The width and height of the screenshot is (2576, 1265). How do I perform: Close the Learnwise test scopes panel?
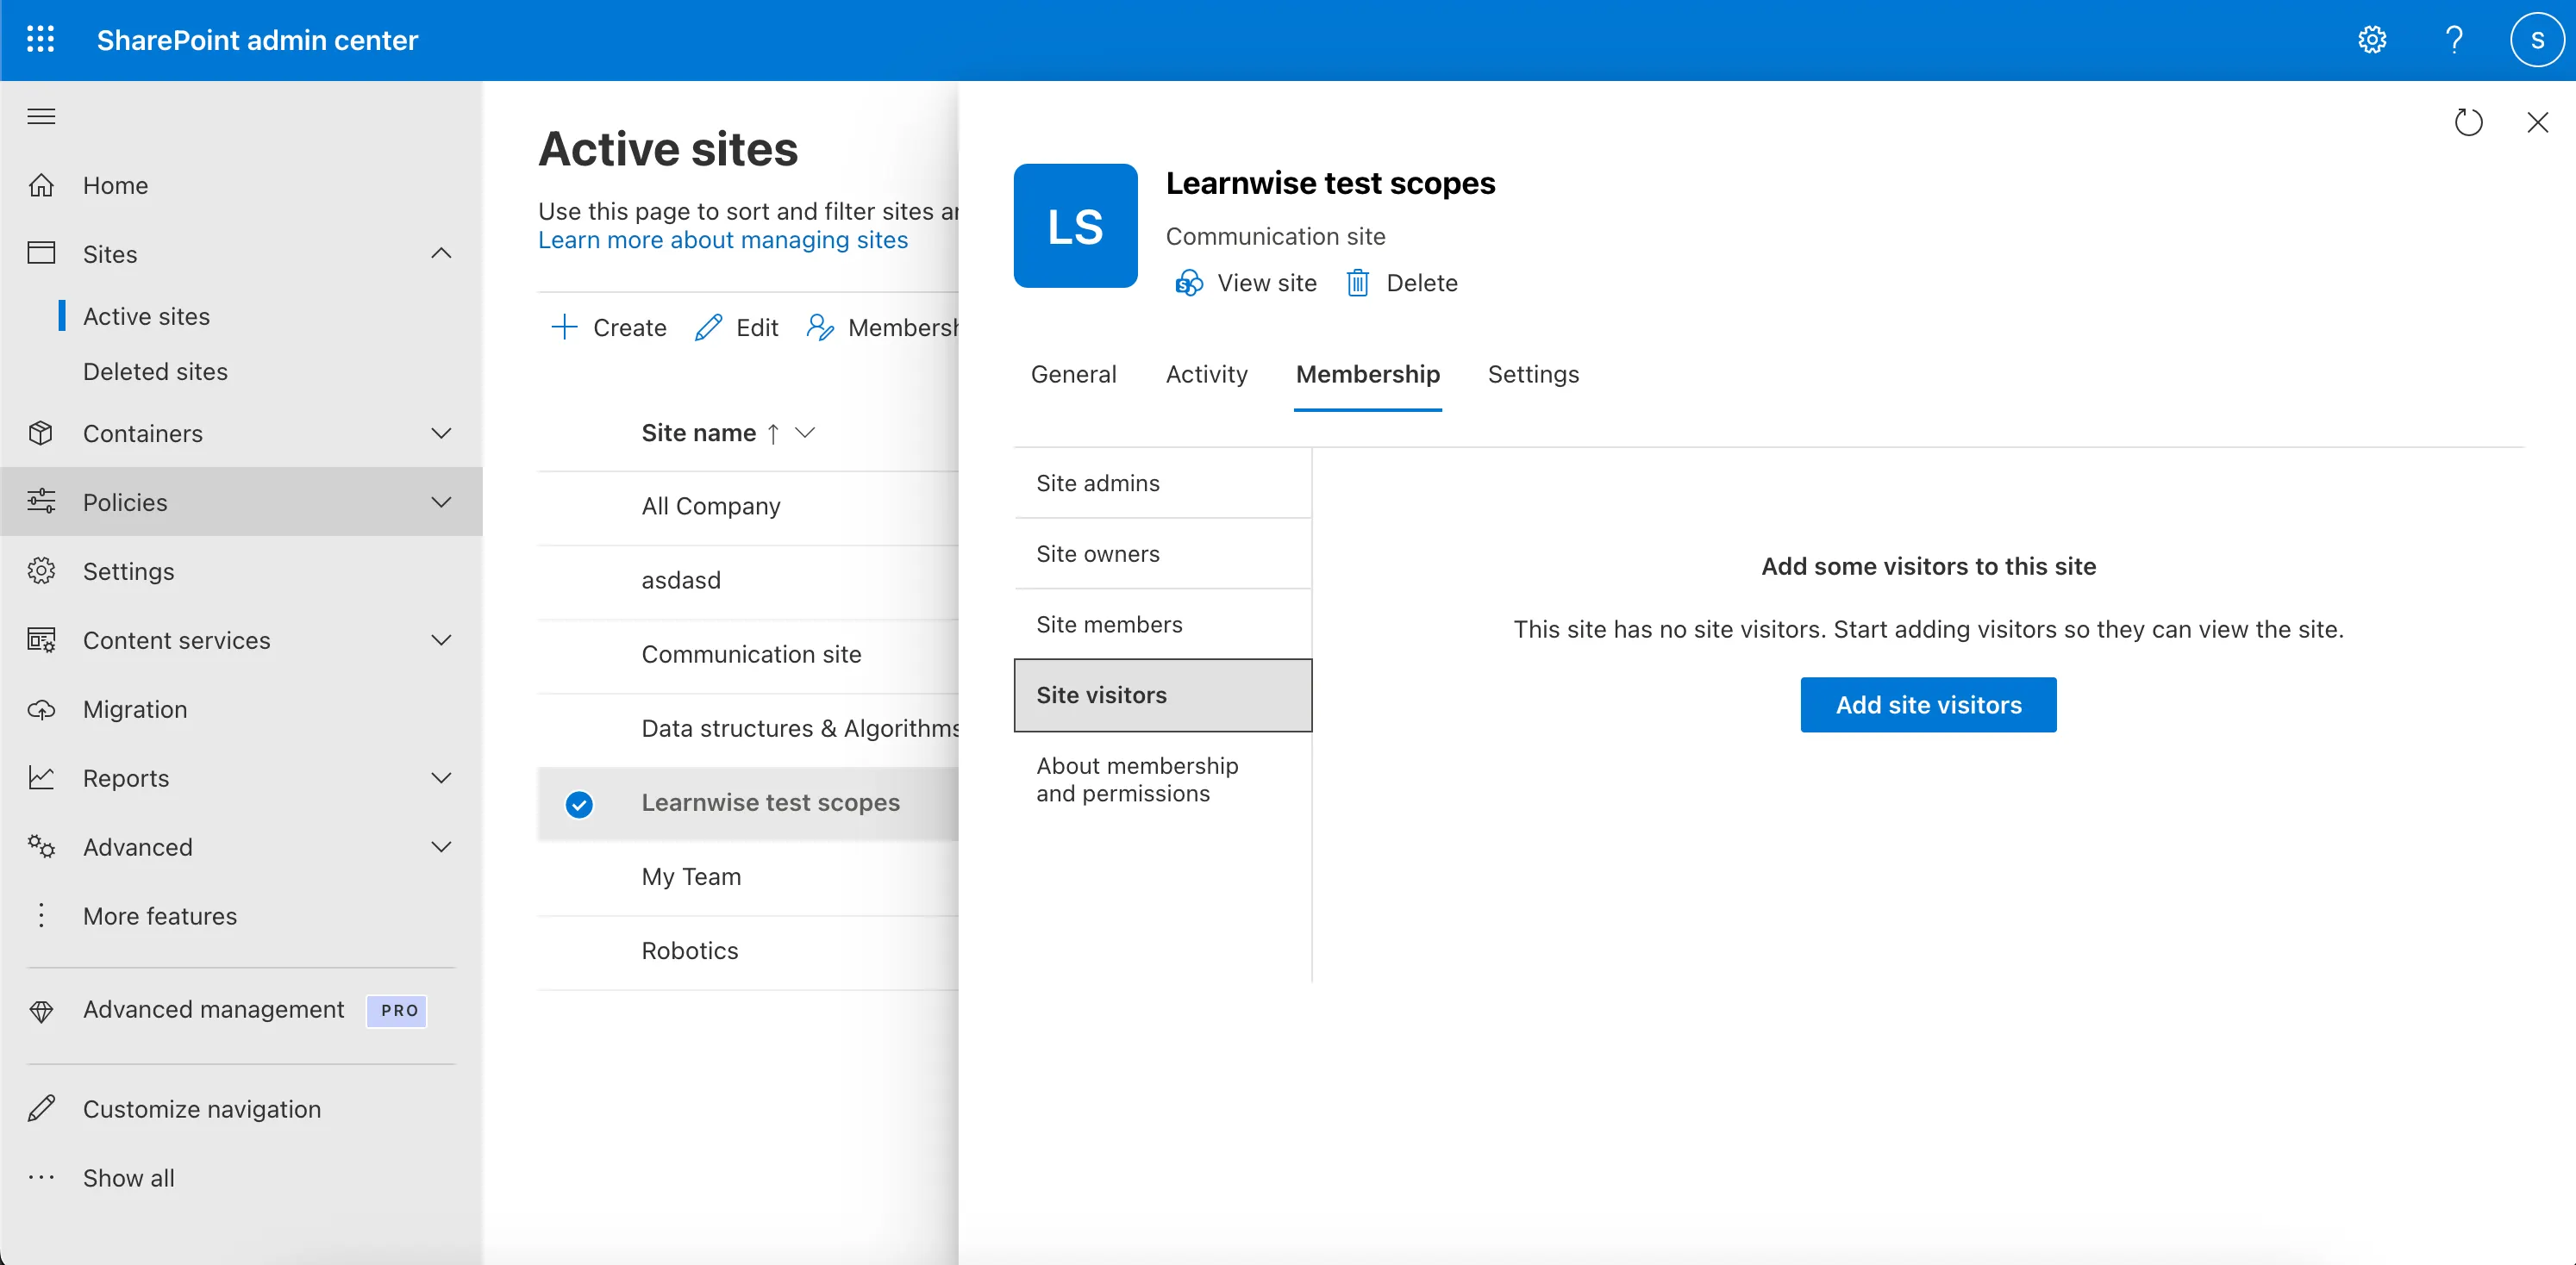(x=2537, y=123)
